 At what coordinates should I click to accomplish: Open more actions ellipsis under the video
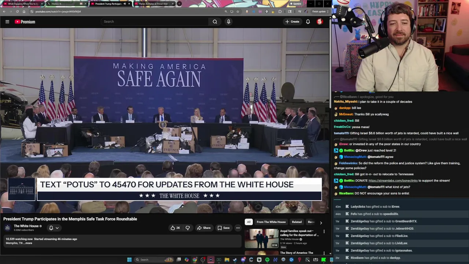[x=238, y=228]
